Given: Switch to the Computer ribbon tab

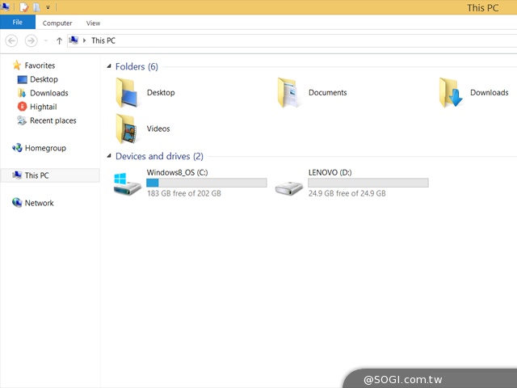Looking at the screenshot, I should [57, 23].
